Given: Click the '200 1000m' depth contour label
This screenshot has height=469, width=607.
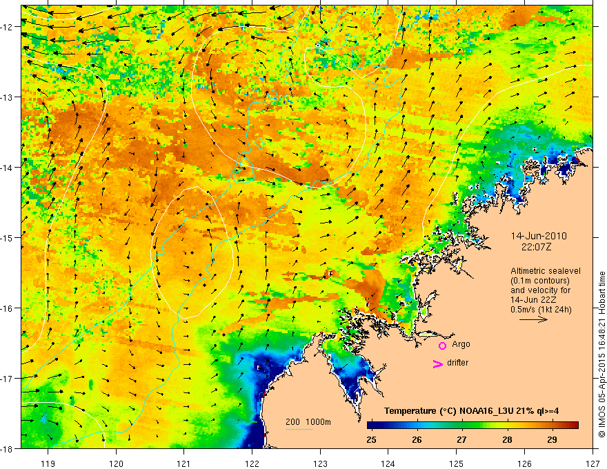Looking at the screenshot, I should coord(308,422).
